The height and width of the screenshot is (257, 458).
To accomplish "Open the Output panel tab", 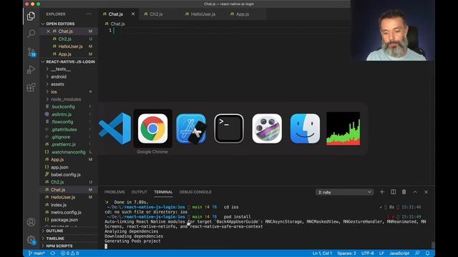I will click(140, 192).
